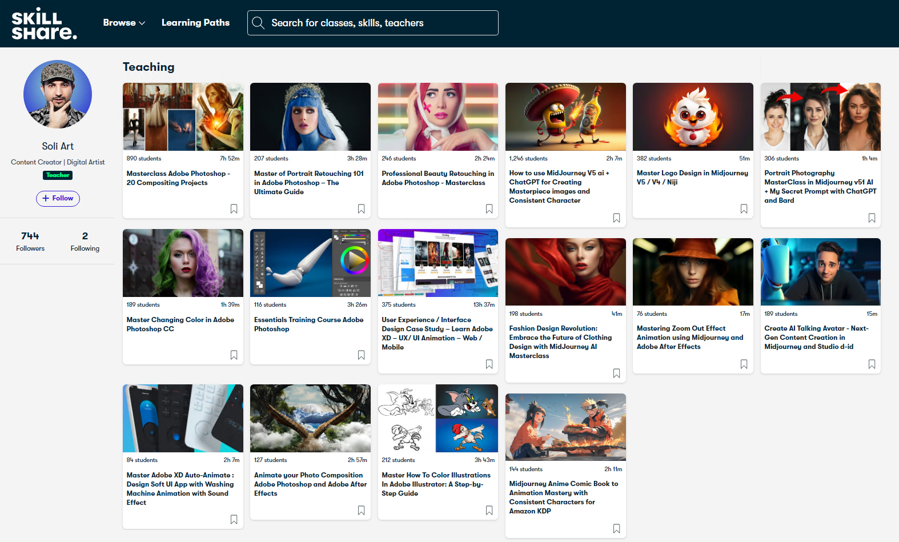Bookmark the MidJourney V5 ai class
The width and height of the screenshot is (899, 542).
pyautogui.click(x=616, y=218)
